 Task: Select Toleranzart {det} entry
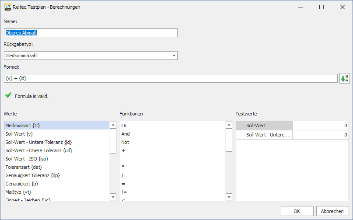pyautogui.click(x=56, y=167)
